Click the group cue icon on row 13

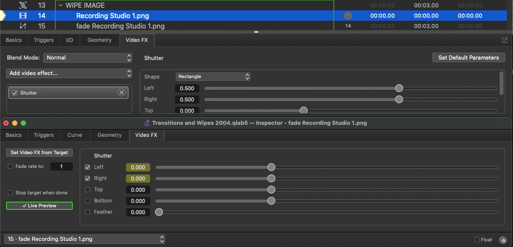point(23,6)
